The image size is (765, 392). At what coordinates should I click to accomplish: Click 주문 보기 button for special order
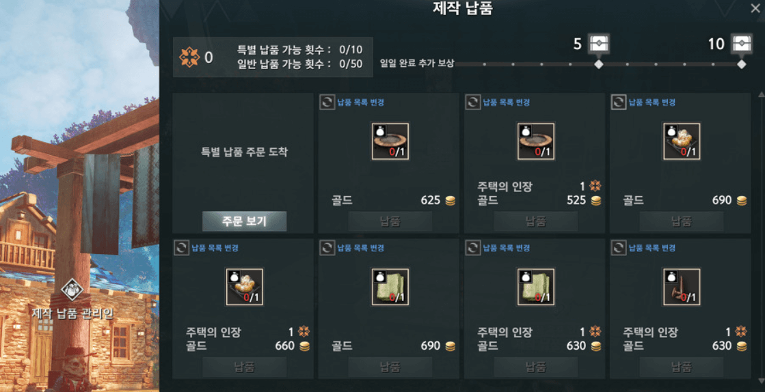245,221
